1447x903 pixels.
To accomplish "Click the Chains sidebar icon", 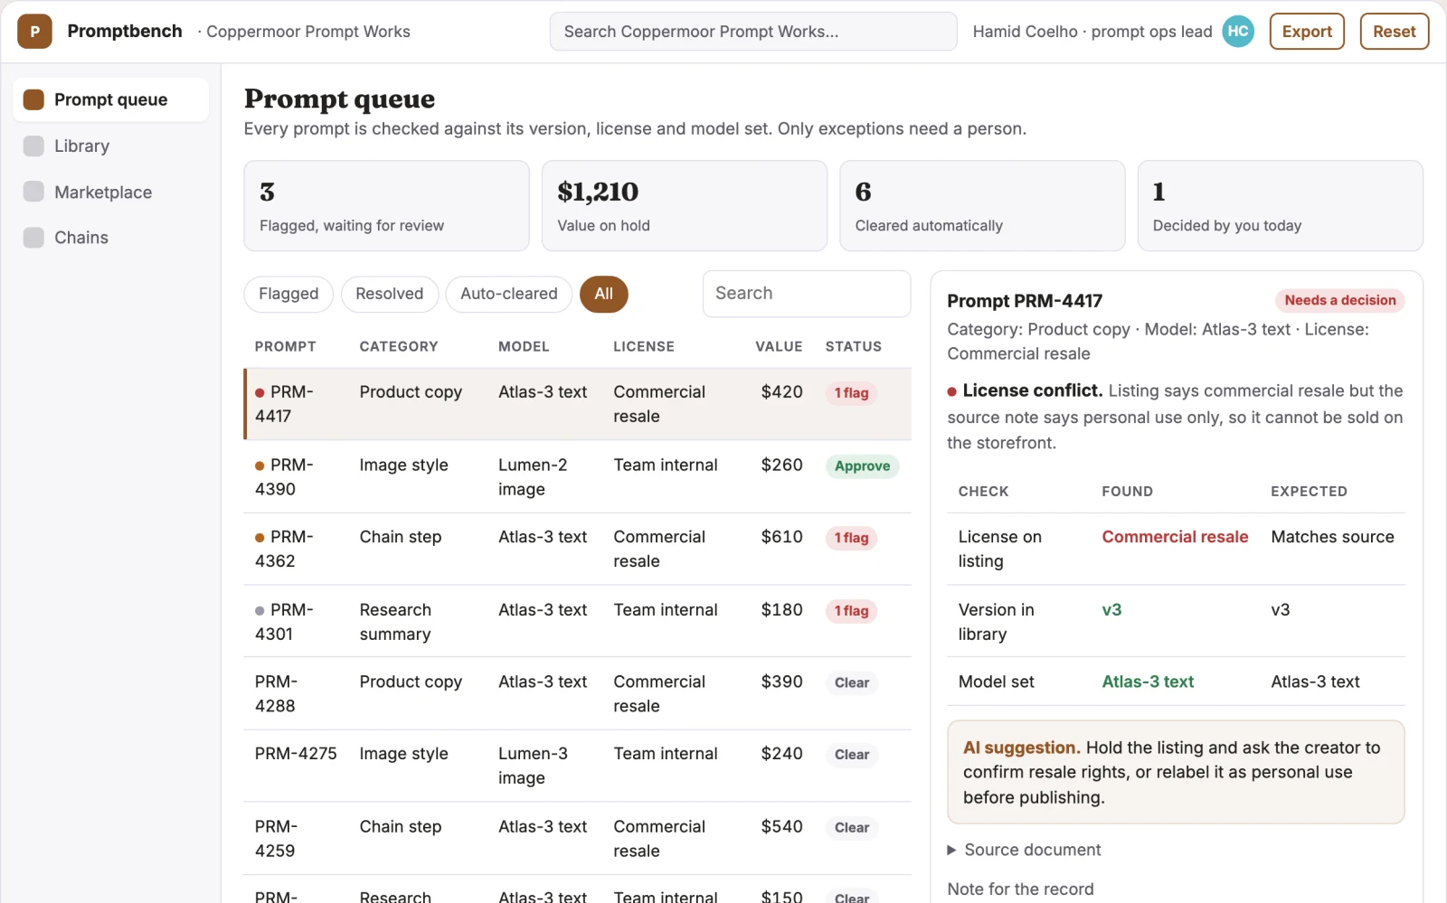I will coord(33,237).
